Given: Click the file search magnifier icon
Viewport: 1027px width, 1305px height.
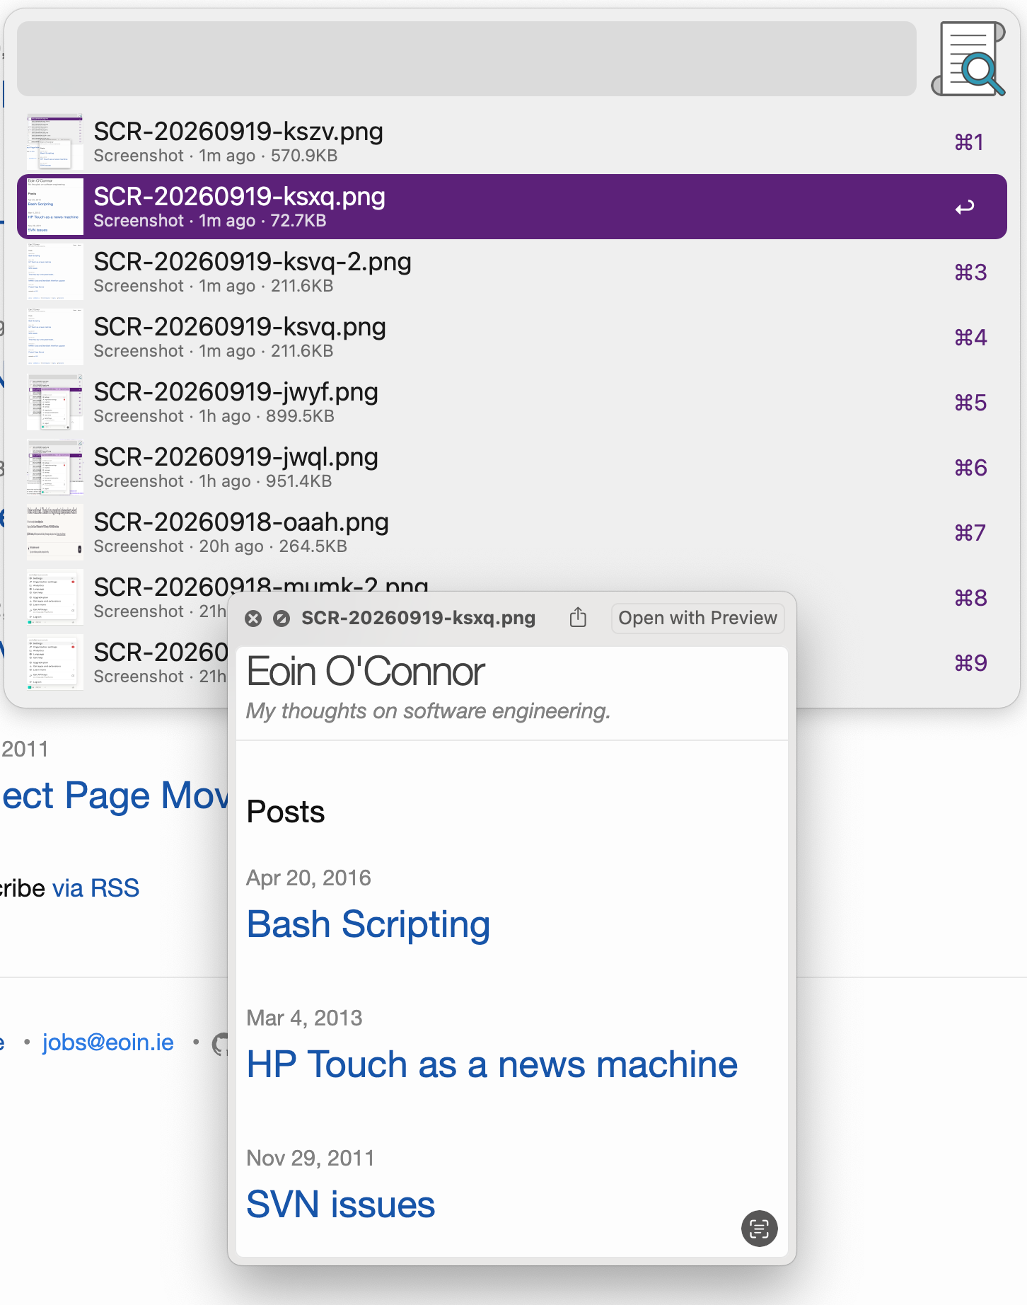Looking at the screenshot, I should pyautogui.click(x=969, y=59).
